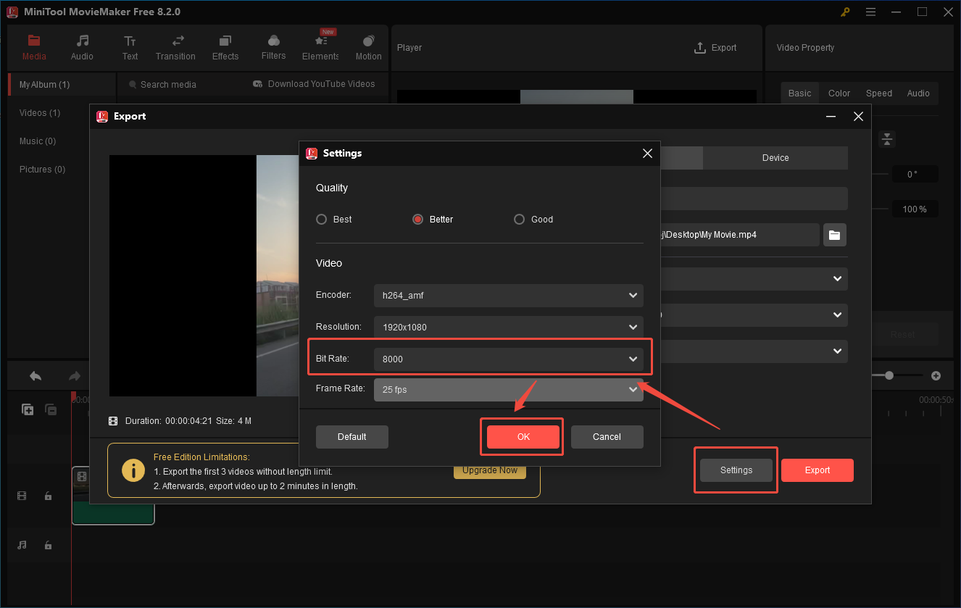Click Default button in Settings dialog
Viewport: 961px width, 608px height.
352,437
